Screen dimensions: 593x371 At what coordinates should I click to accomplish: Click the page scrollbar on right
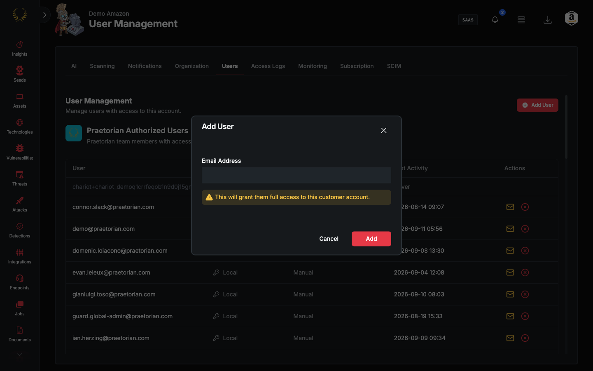566,127
